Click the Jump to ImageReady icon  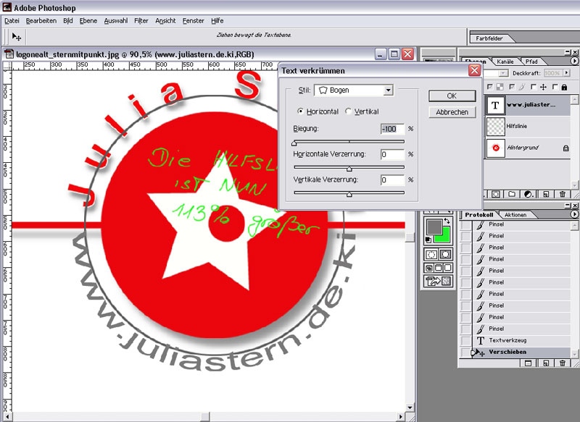coord(437,282)
